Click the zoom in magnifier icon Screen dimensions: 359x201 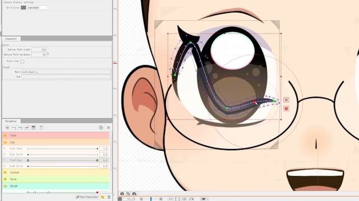click(161, 199)
